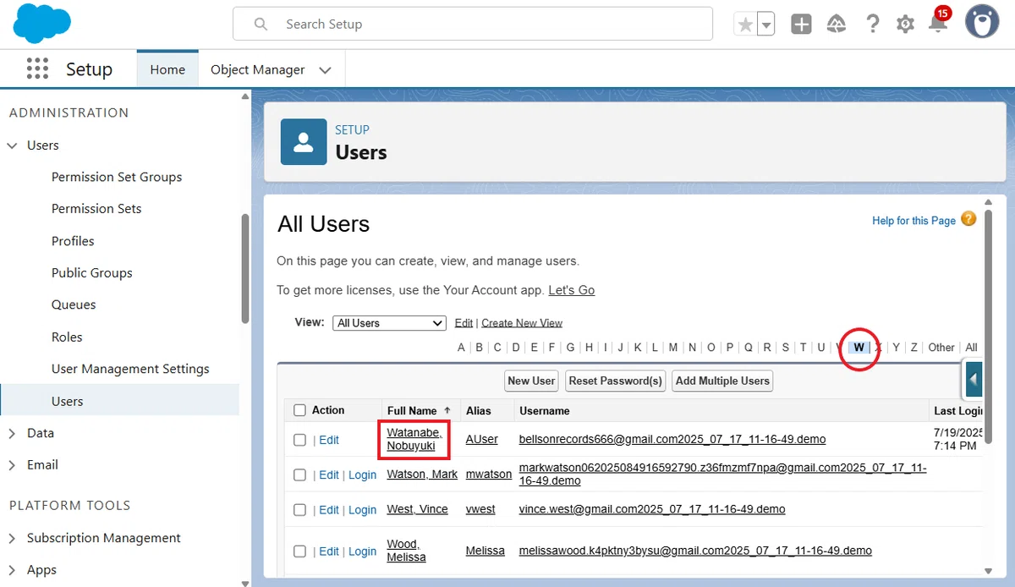Open the Trailhead guidance icon

point(837,25)
